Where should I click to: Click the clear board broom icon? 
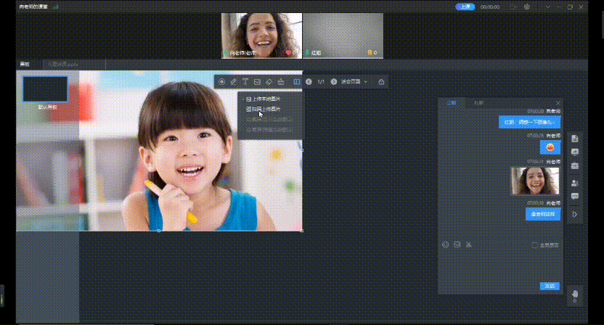point(281,82)
